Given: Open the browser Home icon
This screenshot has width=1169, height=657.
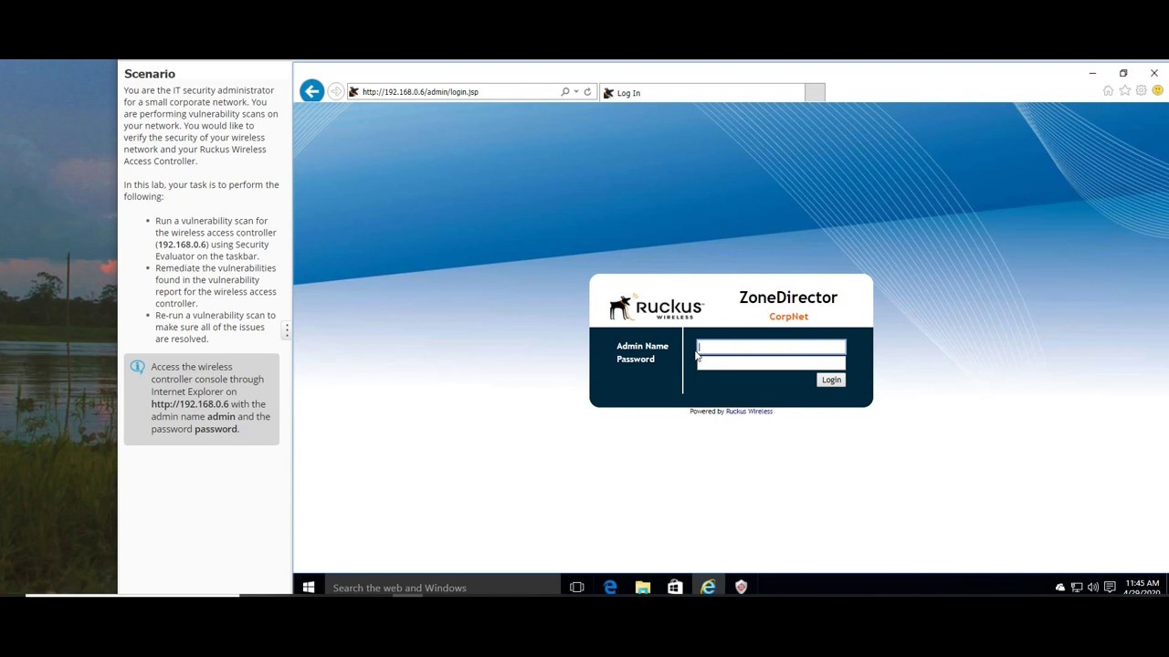Looking at the screenshot, I should (x=1109, y=90).
